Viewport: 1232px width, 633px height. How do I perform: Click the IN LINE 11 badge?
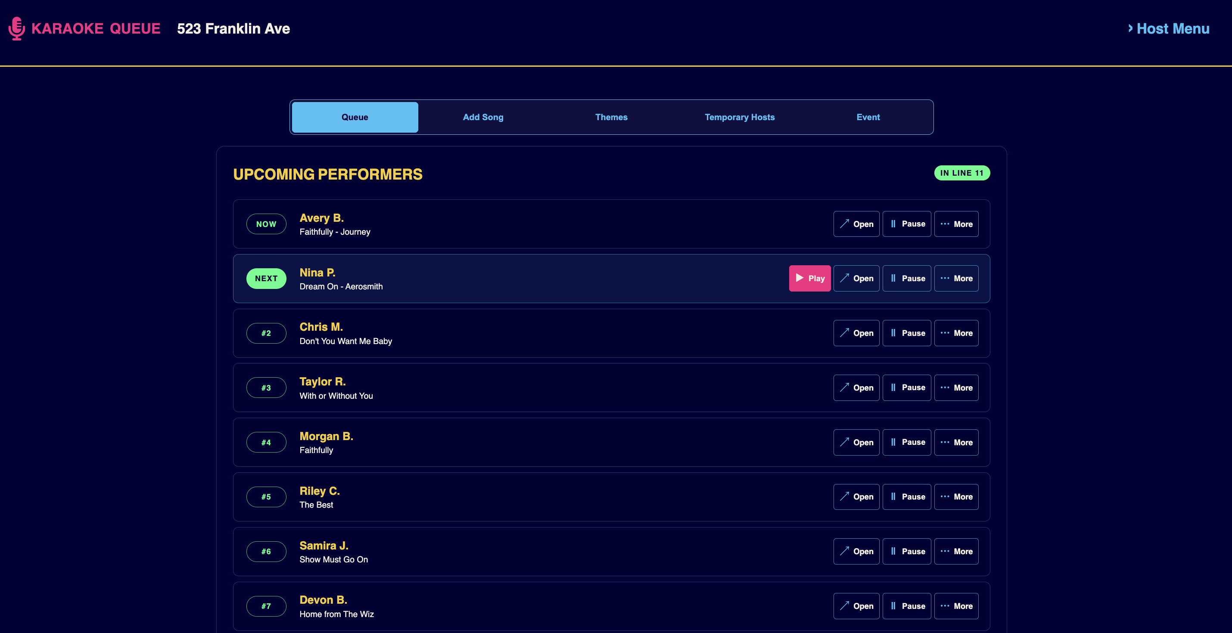pyautogui.click(x=962, y=173)
